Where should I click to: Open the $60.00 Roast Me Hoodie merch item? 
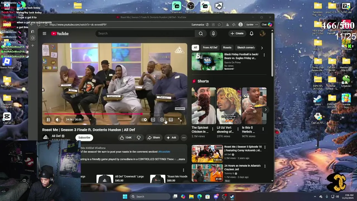pyautogui.click(x=168, y=179)
